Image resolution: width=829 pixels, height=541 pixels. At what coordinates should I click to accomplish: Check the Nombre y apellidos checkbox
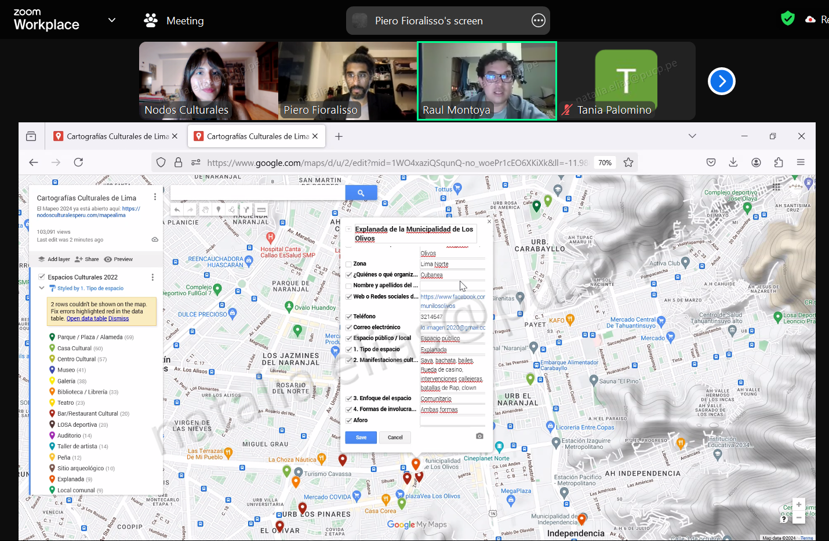pos(348,286)
